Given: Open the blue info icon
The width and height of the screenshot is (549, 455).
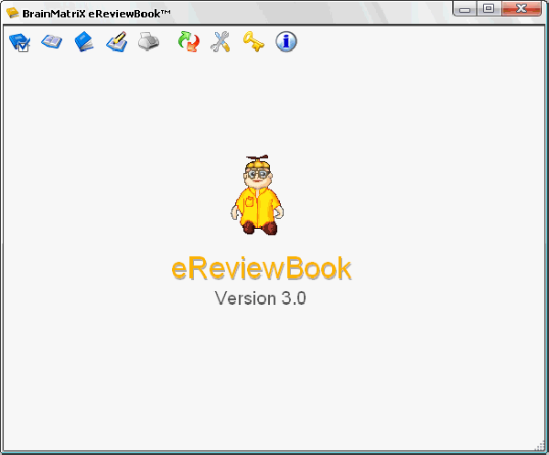Looking at the screenshot, I should click(286, 42).
